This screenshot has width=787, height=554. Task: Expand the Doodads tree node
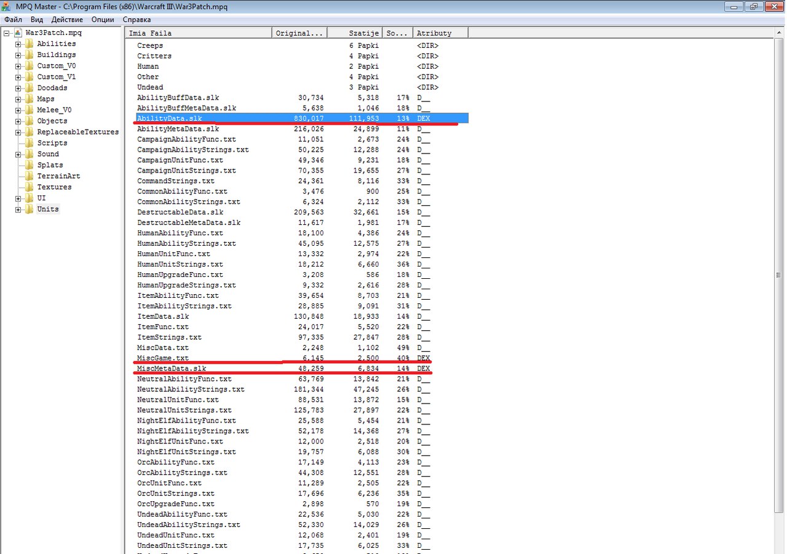(x=18, y=88)
